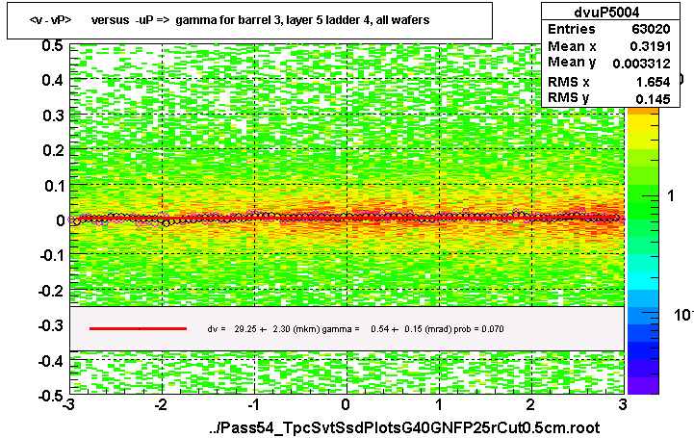The image size is (694, 438).
Task: Click y-axis label -0.5
Action: pos(51,395)
